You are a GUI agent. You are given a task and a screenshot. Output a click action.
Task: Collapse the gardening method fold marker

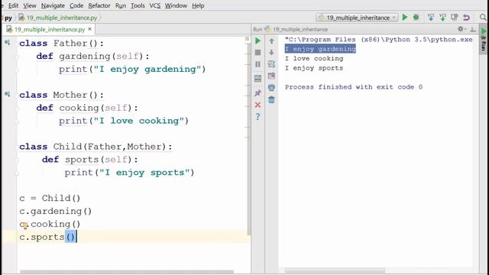pos(17,57)
